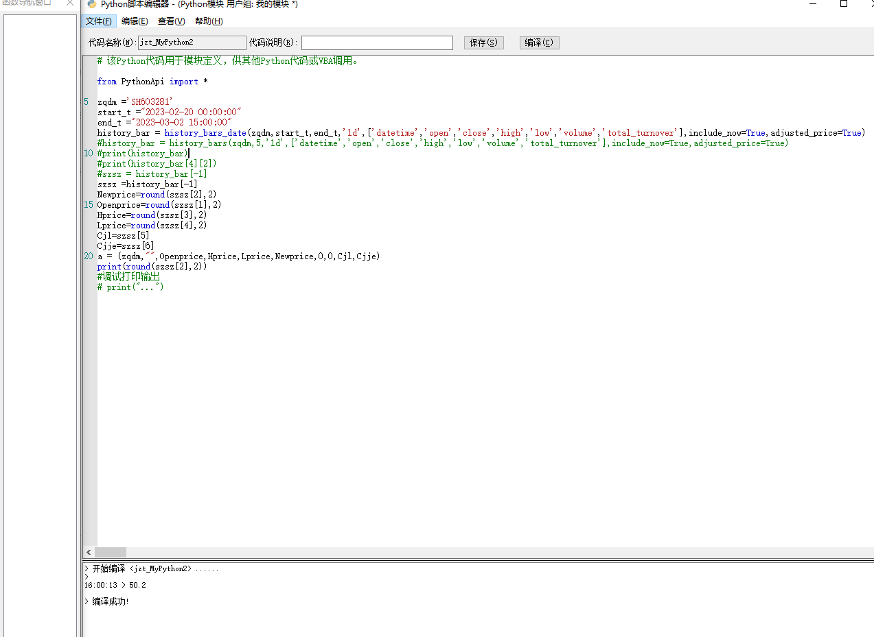874x637 pixels.
Task: Click the 'a = (zqdm,...' tuple line
Action: pos(238,256)
